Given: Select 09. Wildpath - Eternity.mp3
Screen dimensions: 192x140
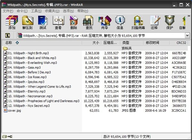Looking at the screenshot, I should point(27,91).
